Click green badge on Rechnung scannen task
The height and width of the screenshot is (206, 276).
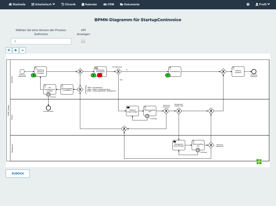click(x=33, y=75)
